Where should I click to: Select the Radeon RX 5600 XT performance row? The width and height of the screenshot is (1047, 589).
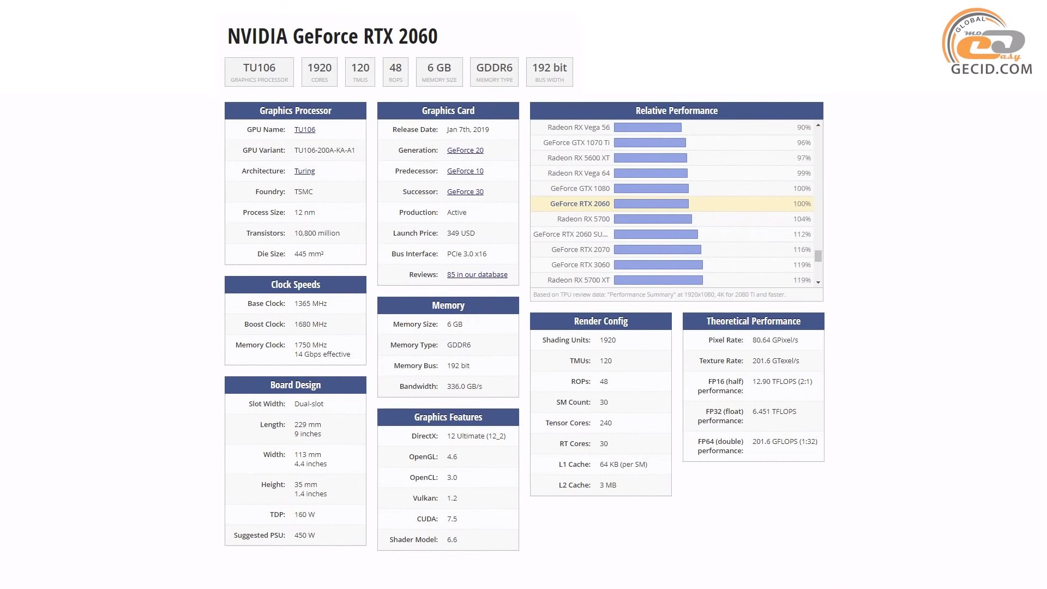672,158
